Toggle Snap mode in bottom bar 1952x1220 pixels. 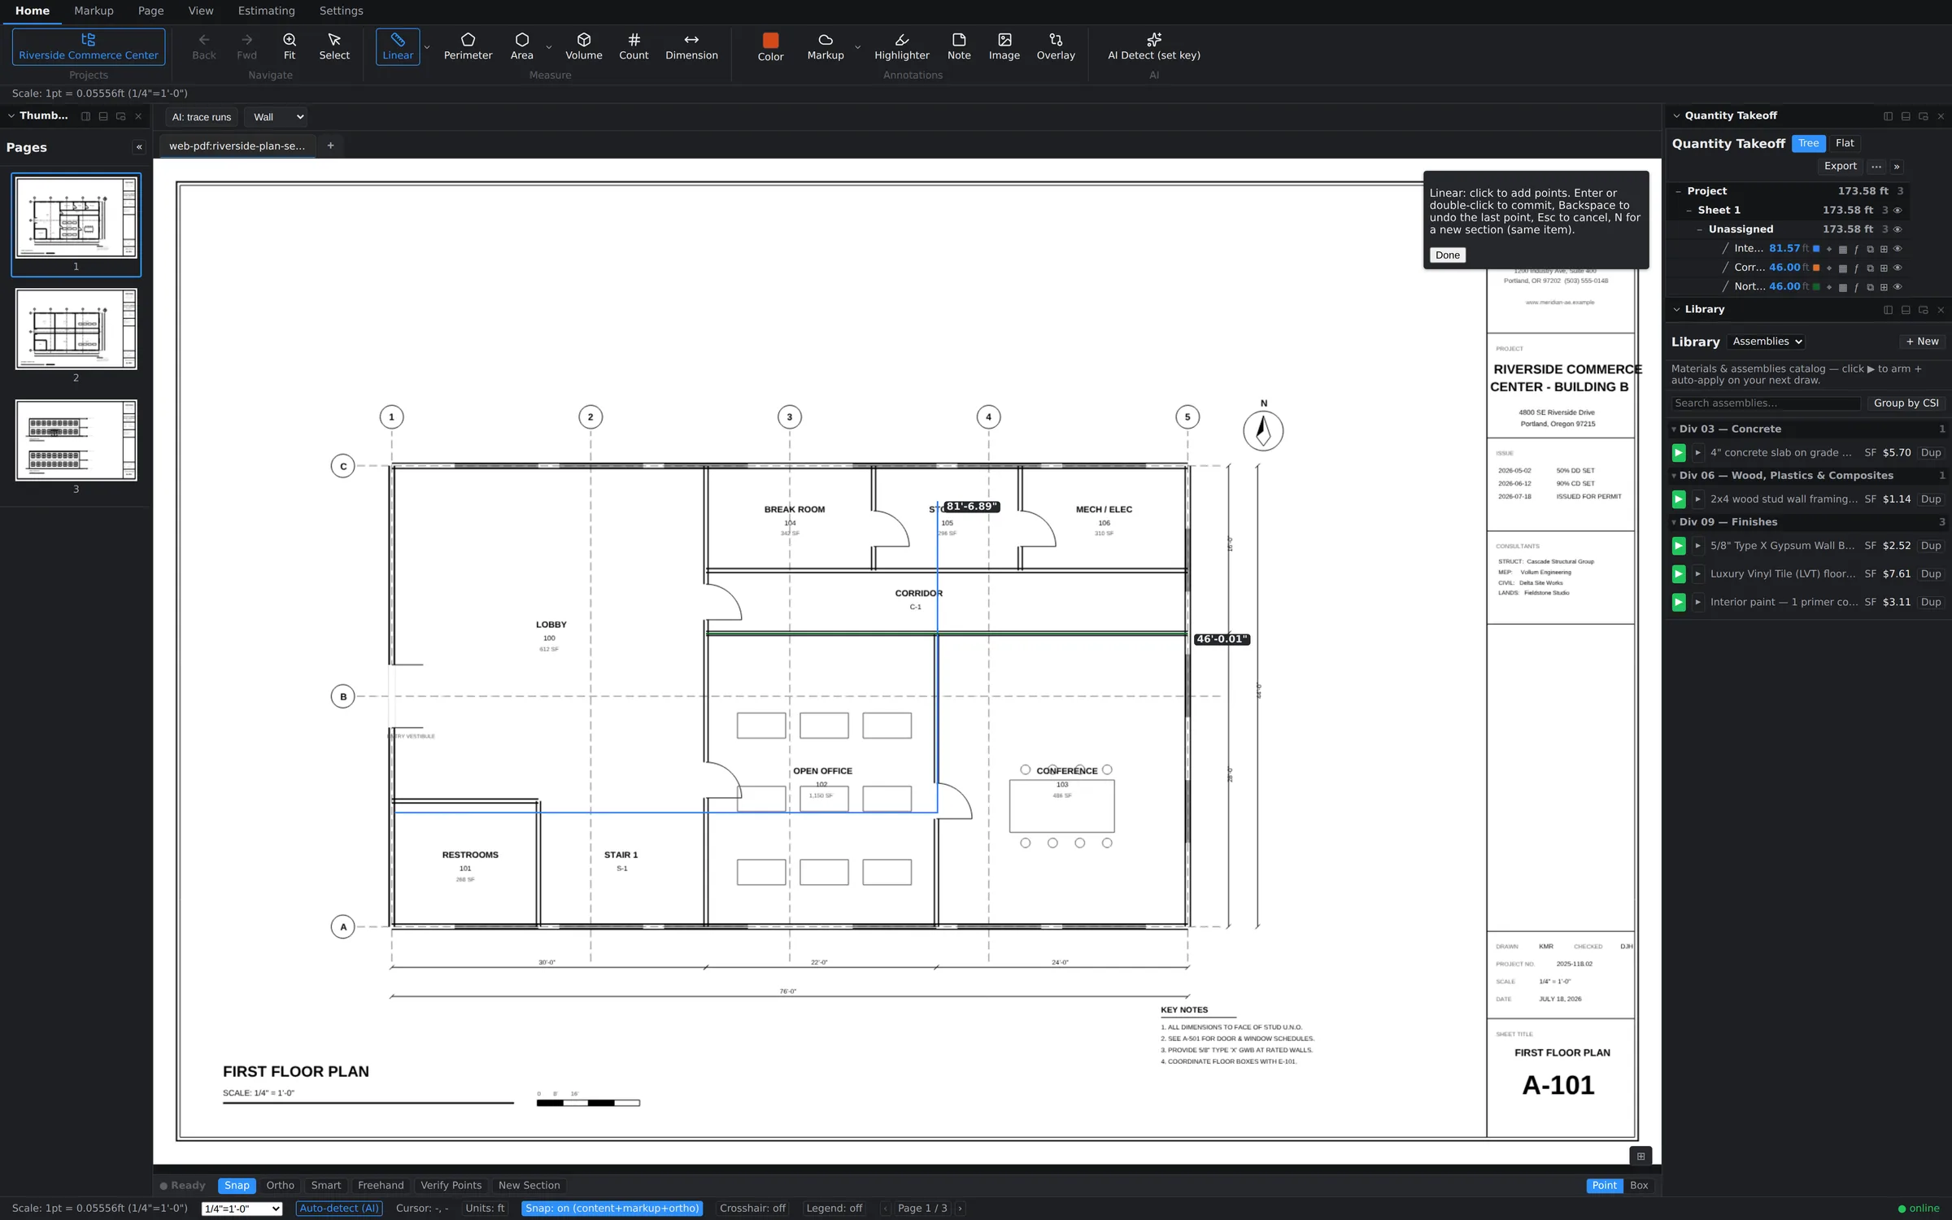point(237,1186)
